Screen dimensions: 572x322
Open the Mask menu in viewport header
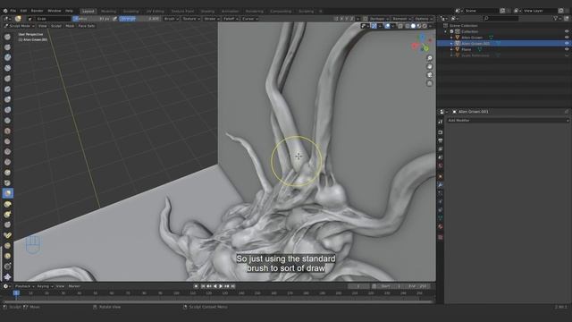[x=70, y=26]
